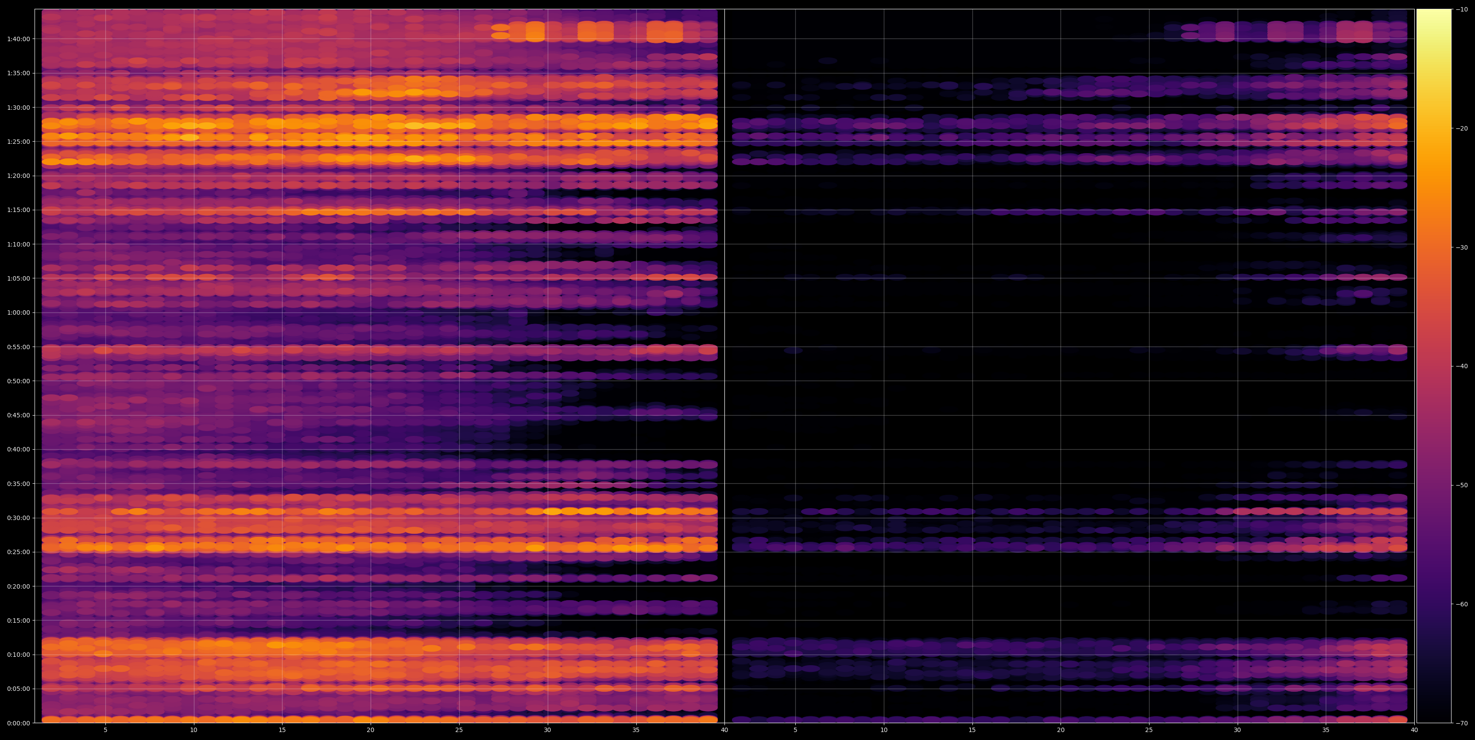The image size is (1475, 740).
Task: Click the −30 colorbar tick label
Action: click(1462, 247)
